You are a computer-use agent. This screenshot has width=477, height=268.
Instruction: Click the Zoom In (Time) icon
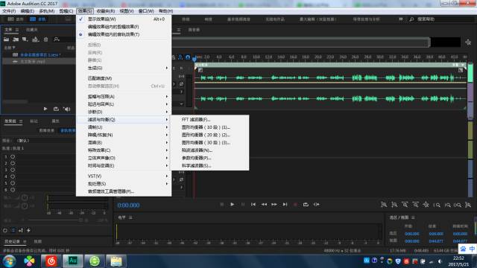405,205
